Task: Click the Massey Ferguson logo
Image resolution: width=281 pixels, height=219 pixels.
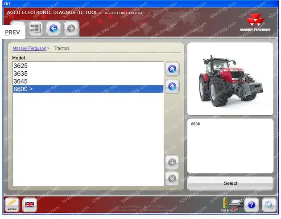Action: tap(255, 23)
